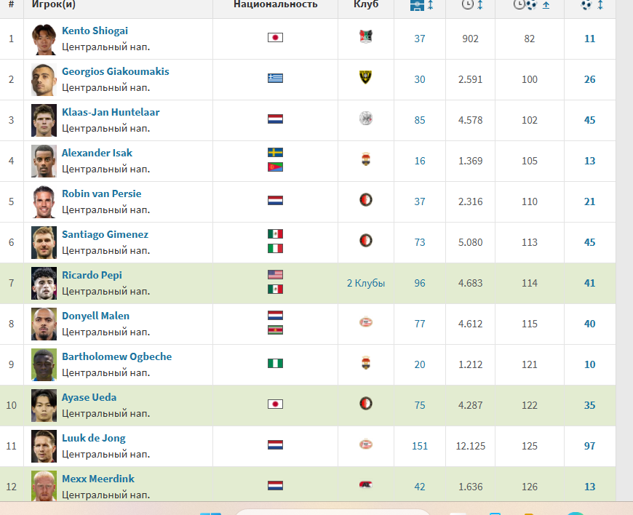Click the Windows Start button in taskbar
The width and height of the screenshot is (633, 515).
[211, 511]
